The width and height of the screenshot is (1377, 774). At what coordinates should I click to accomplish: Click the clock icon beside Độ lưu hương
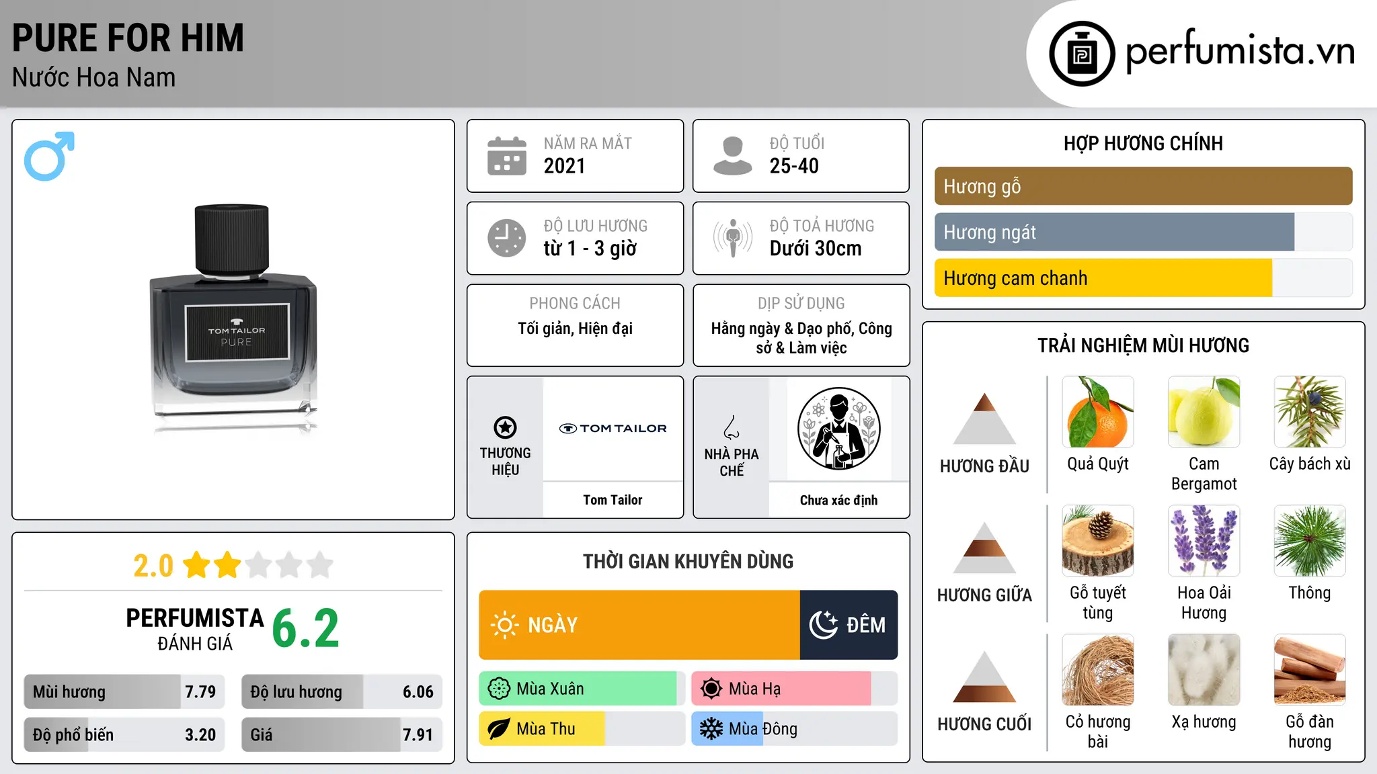tap(507, 238)
